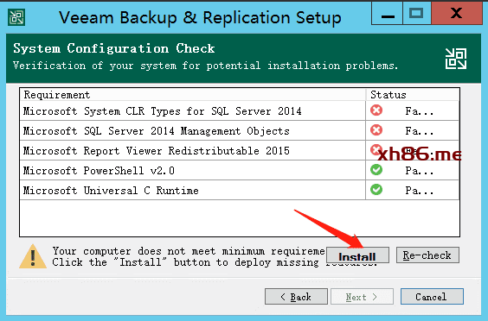Click the Veeam logo icon in title bar
The height and width of the screenshot is (321, 488).
coord(16,17)
